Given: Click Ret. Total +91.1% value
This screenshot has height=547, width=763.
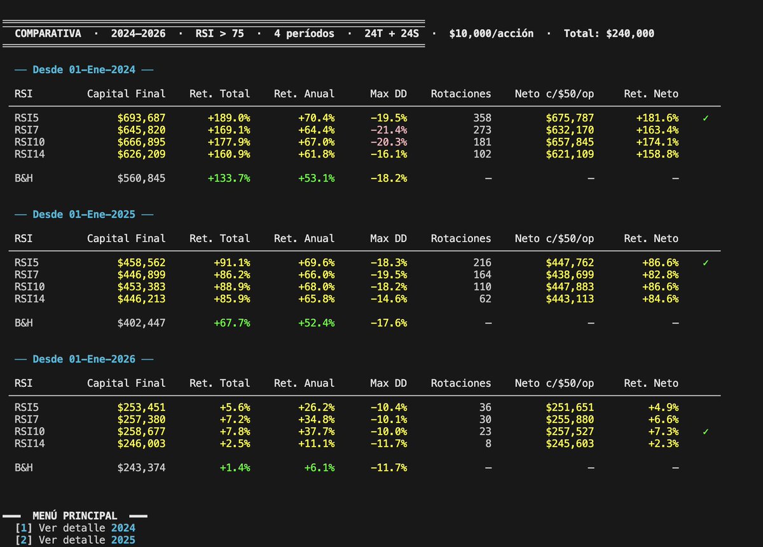Looking at the screenshot, I should [x=232, y=262].
